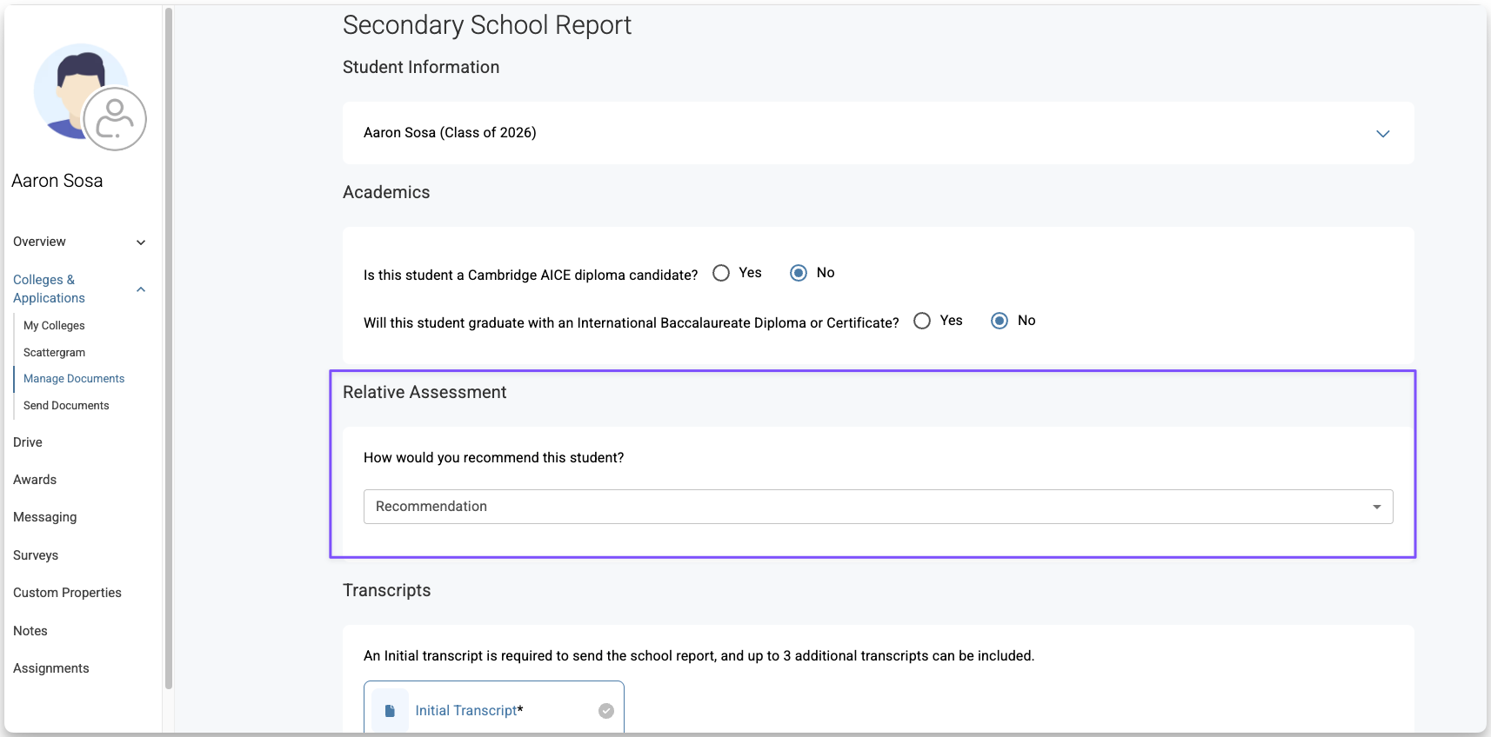Select Yes for Cambridge AICE diploma candidate
1491x737 pixels.
tap(721, 273)
